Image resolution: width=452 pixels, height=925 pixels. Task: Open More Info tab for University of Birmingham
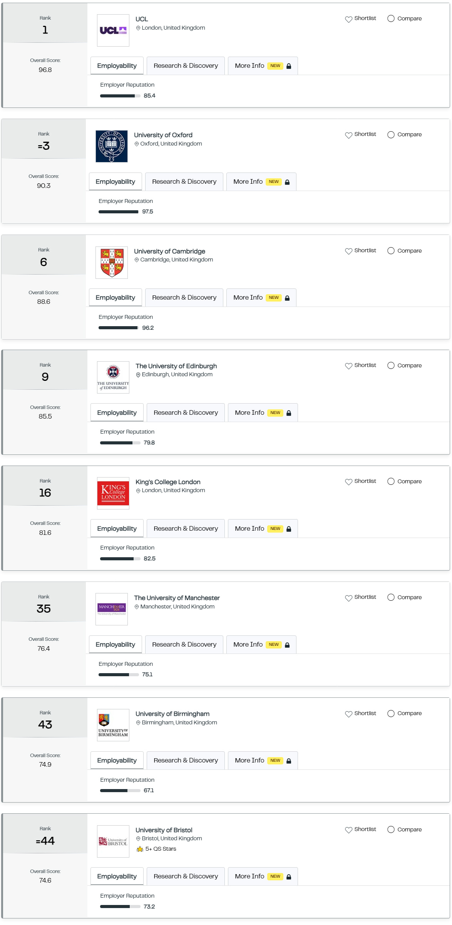[x=263, y=761]
